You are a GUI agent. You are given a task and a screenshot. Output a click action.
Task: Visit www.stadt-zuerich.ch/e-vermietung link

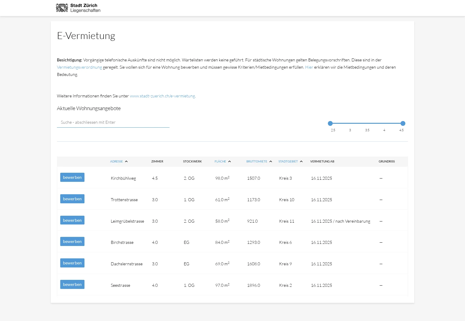click(162, 96)
